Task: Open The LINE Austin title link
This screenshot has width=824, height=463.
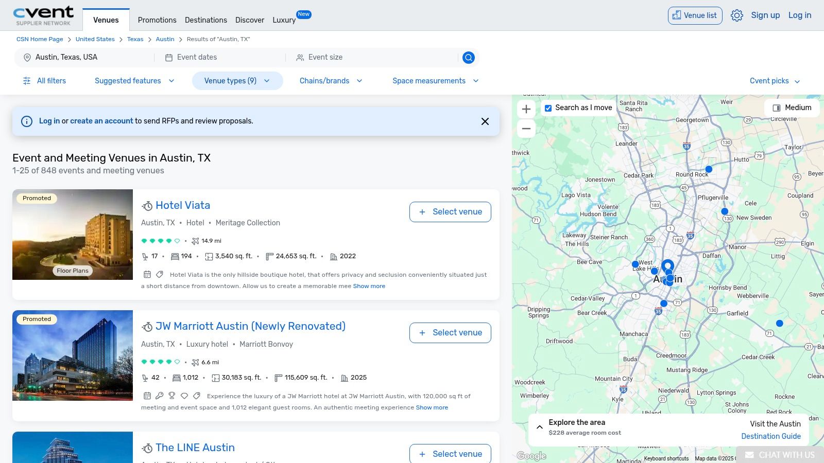Action: pyautogui.click(x=195, y=448)
